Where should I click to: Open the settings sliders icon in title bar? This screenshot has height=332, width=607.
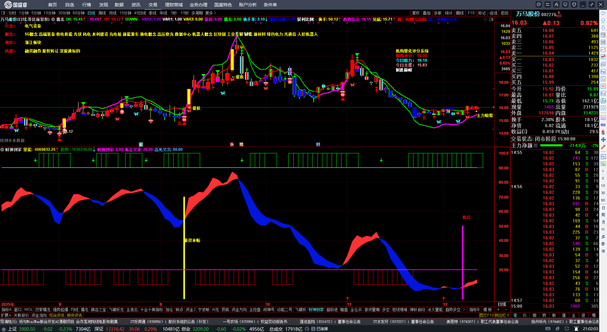click(548, 4)
